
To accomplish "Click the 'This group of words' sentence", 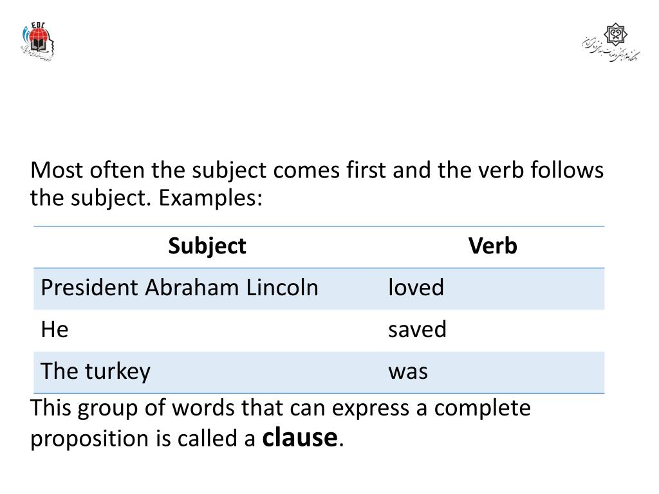I will [x=281, y=423].
